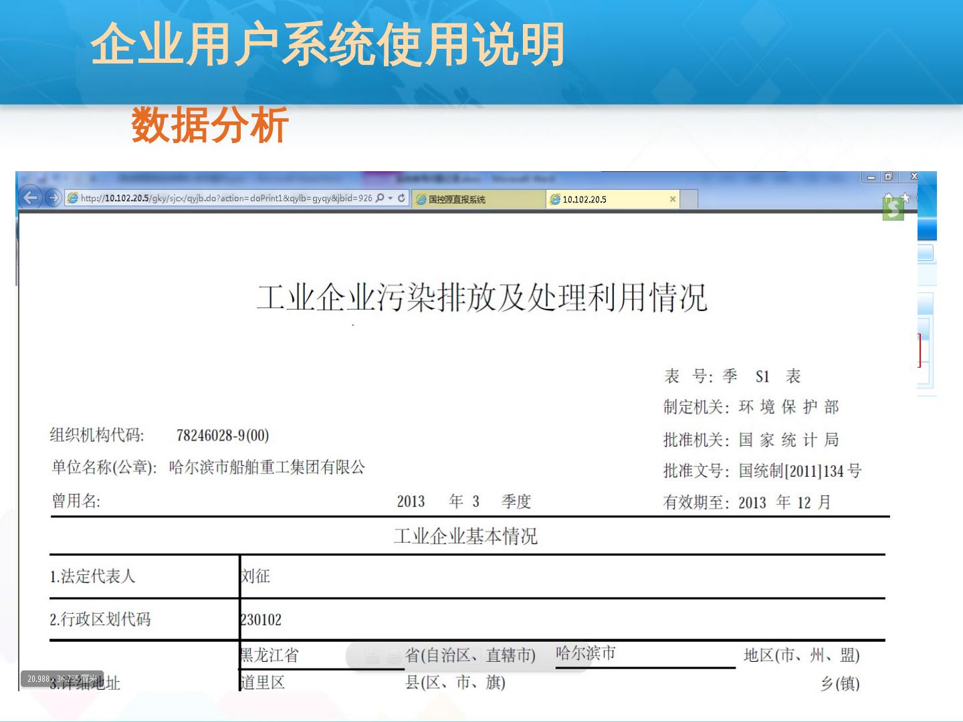Click the IE page icon in address bar
Image resolution: width=963 pixels, height=722 pixels.
73,198
